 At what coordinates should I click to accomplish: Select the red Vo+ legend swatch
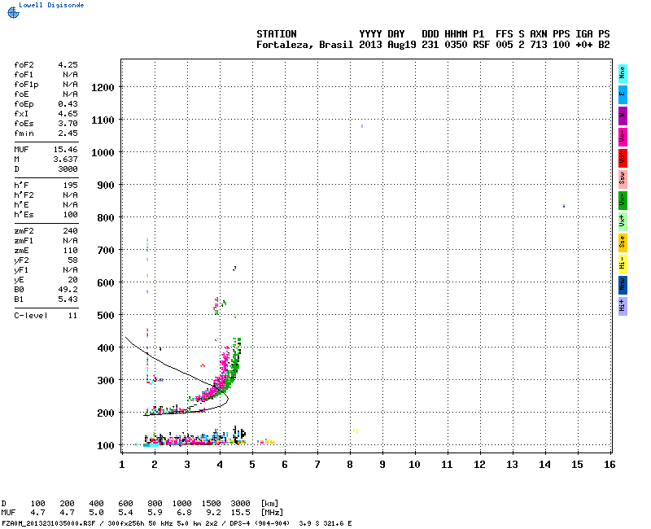tap(623, 158)
